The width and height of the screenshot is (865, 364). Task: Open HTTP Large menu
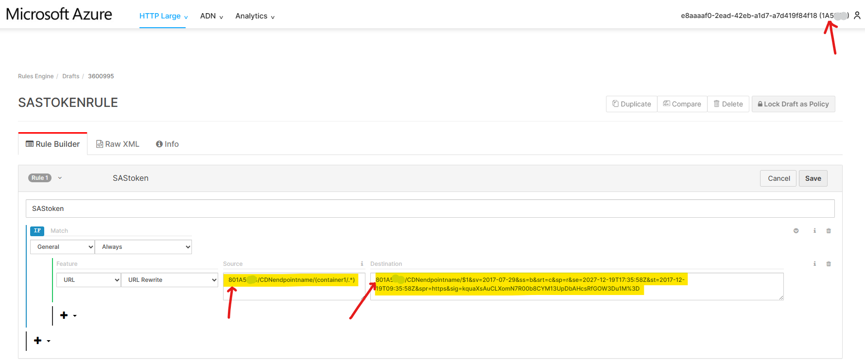pyautogui.click(x=163, y=16)
